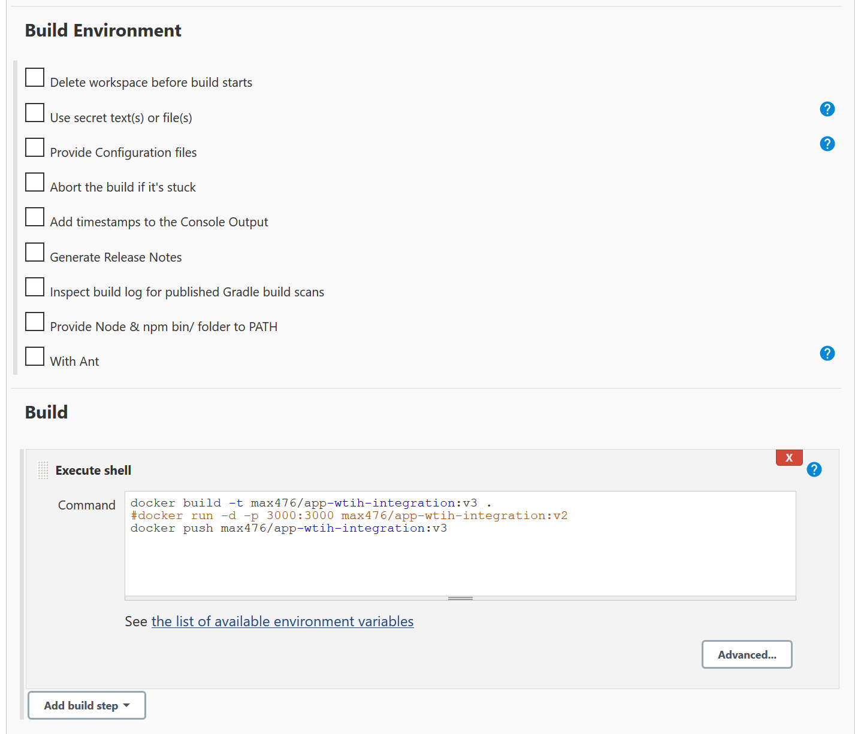Screen dimensions: 855x734
Task: Click the Build section heading
Action: [x=46, y=413]
